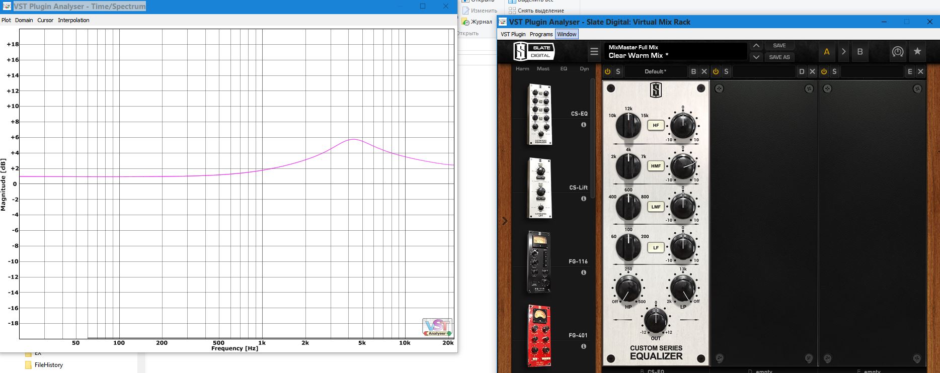Click the Slate Digital logo
This screenshot has height=373, width=940.
(534, 51)
